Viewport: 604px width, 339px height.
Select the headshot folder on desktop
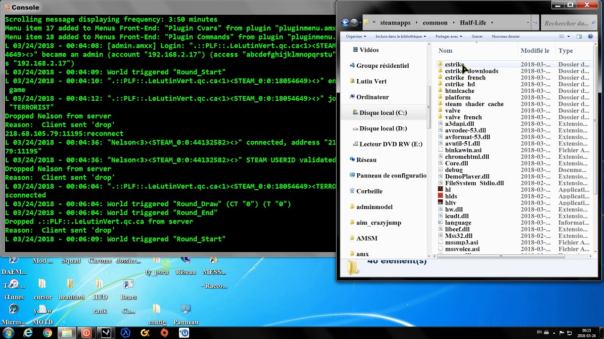point(71,290)
